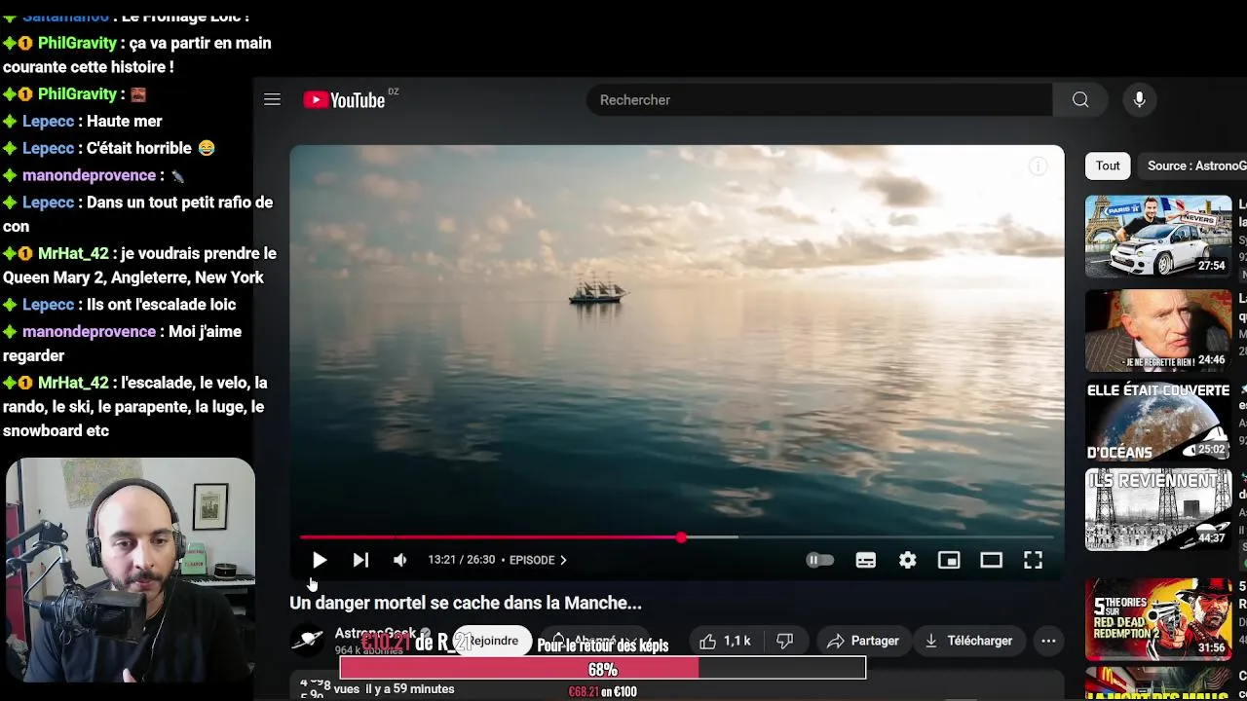Open Elle était couverte d'océans video
The width and height of the screenshot is (1247, 701).
[x=1158, y=421]
